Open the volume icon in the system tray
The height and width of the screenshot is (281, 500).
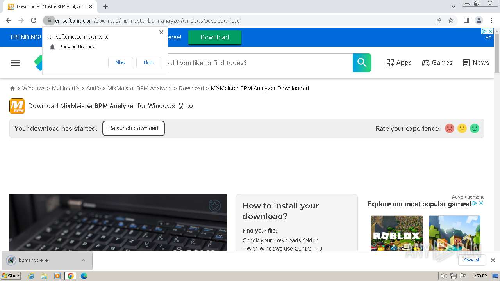pos(444,276)
